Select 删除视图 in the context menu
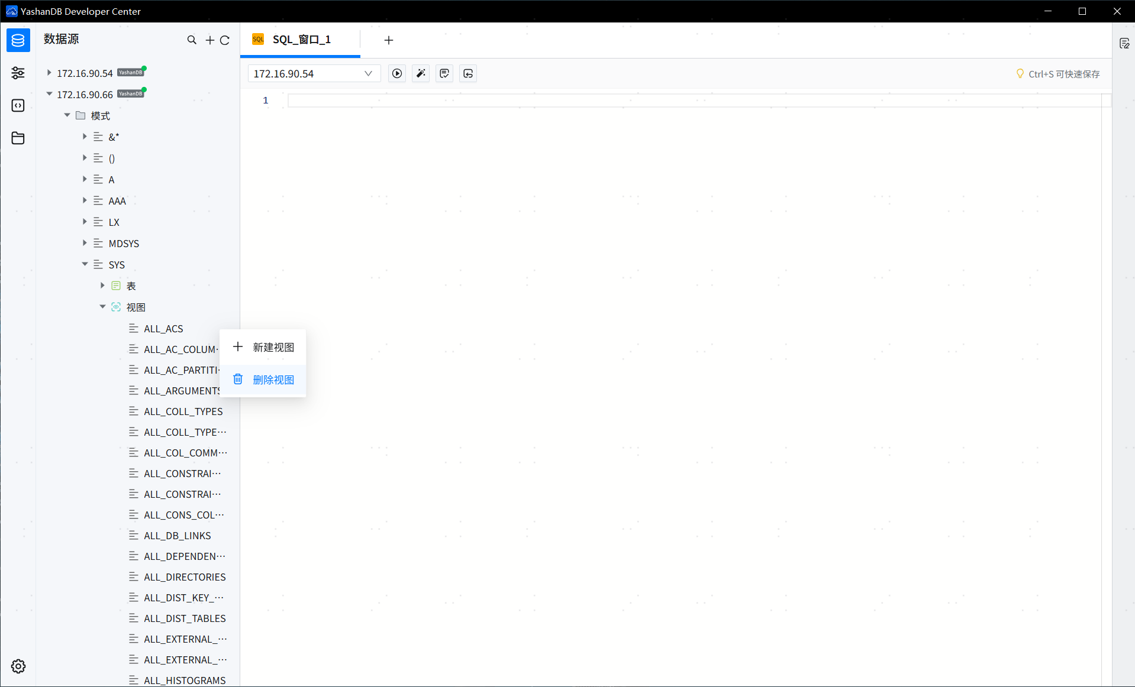This screenshot has height=687, width=1135. pos(263,380)
